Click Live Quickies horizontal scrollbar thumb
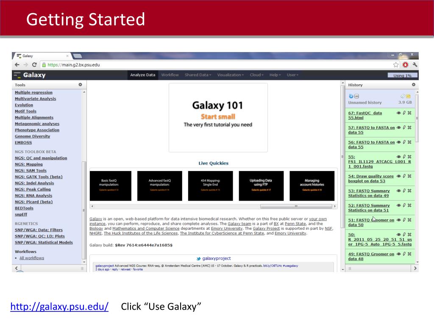The width and height of the screenshot is (434, 325). click(296, 206)
